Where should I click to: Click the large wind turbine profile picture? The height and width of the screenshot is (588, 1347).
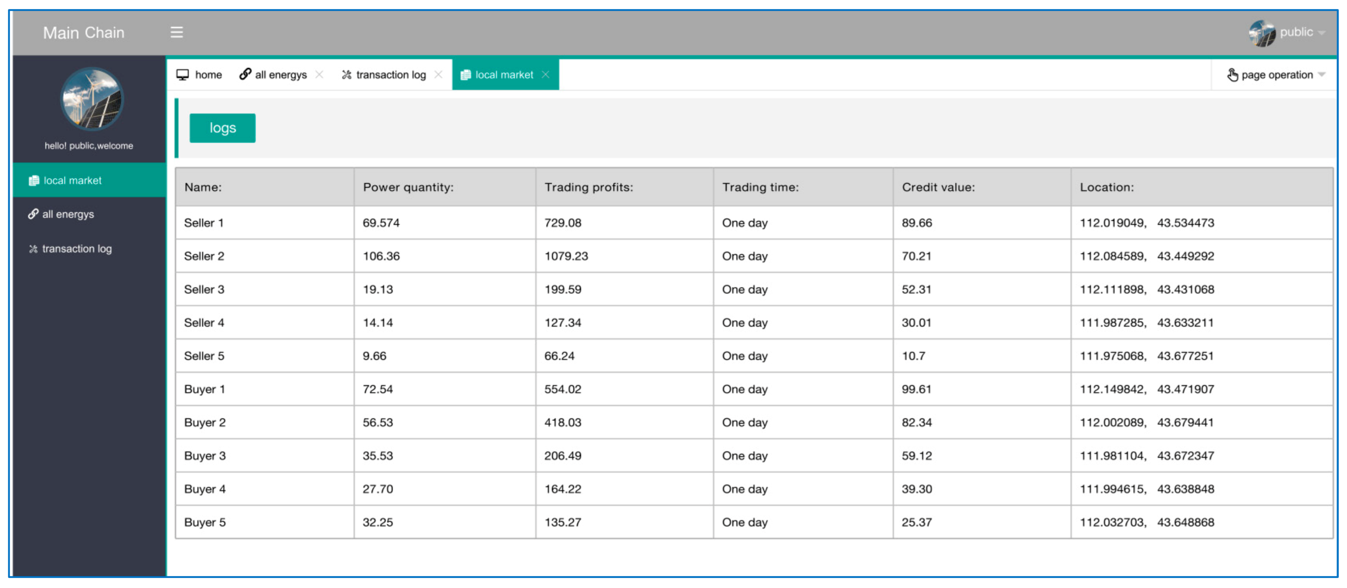(92, 98)
